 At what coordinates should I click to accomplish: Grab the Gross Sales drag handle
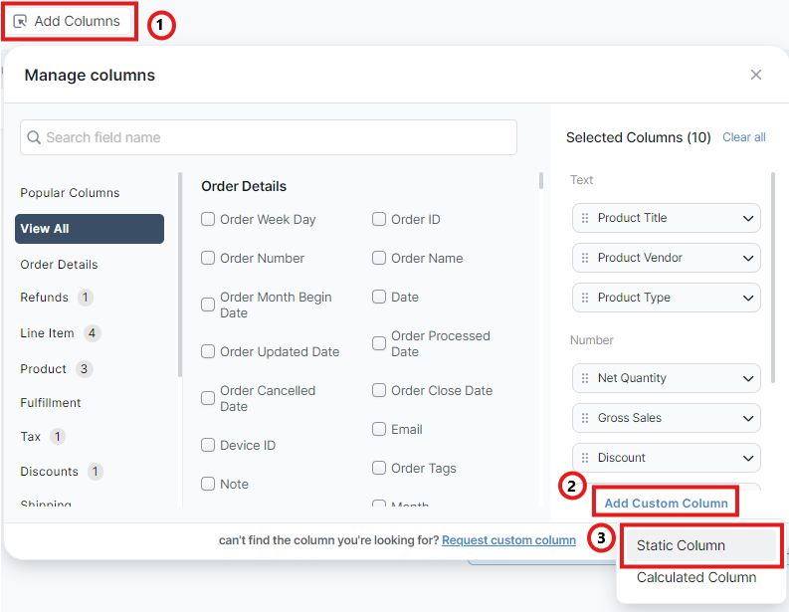(585, 418)
